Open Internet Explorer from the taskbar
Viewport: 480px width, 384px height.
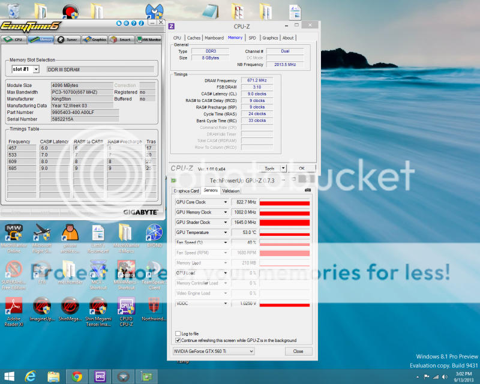tap(30, 376)
